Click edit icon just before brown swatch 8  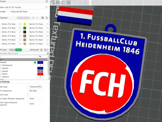coord(20,36)
